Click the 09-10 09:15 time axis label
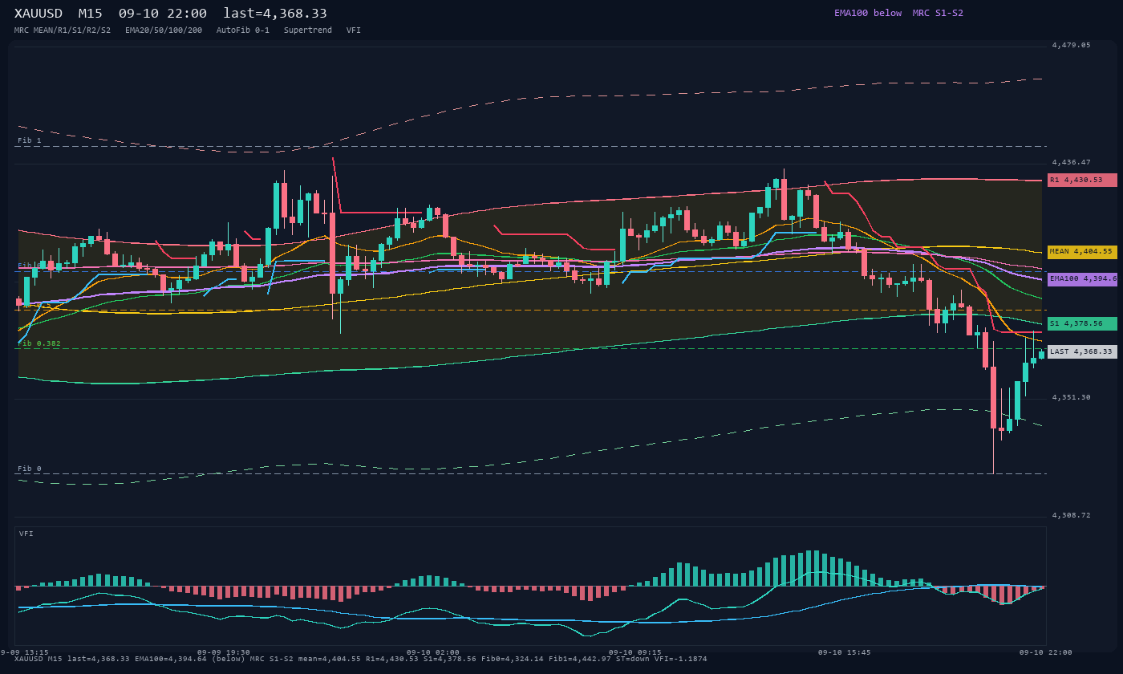Viewport: 1123px width, 674px height. pyautogui.click(x=635, y=652)
